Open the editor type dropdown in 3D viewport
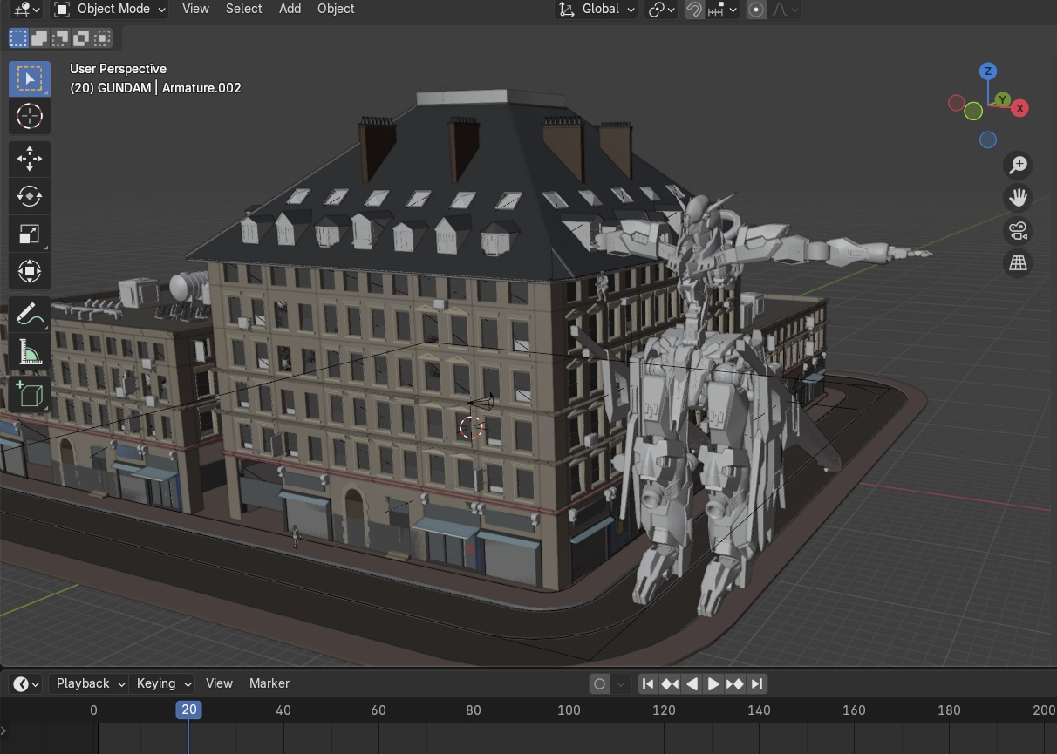 pyautogui.click(x=27, y=10)
